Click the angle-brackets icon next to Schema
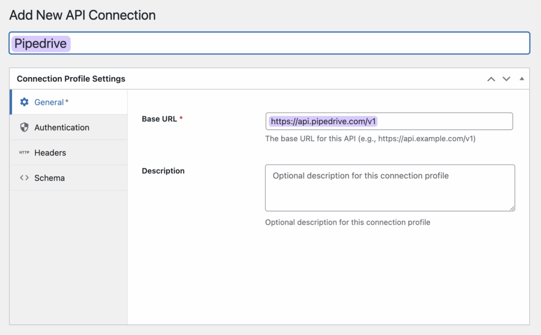Screen dimensions: 541x335 (x=24, y=178)
